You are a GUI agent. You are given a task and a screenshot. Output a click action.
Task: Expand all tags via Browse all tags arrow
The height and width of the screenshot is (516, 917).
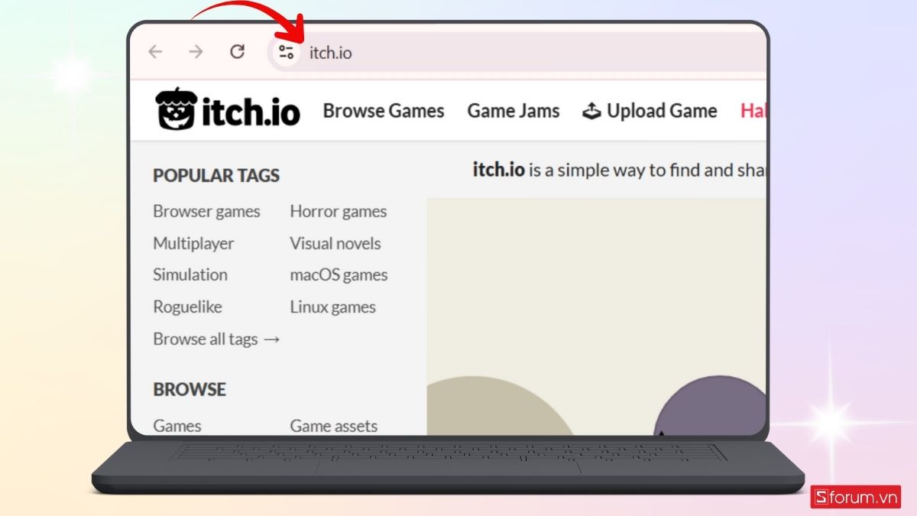(x=216, y=339)
